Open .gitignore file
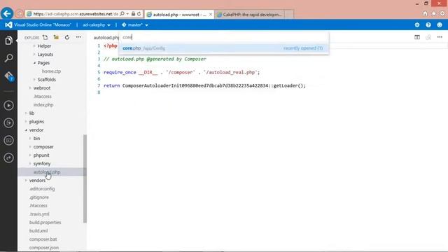 click(x=39, y=197)
